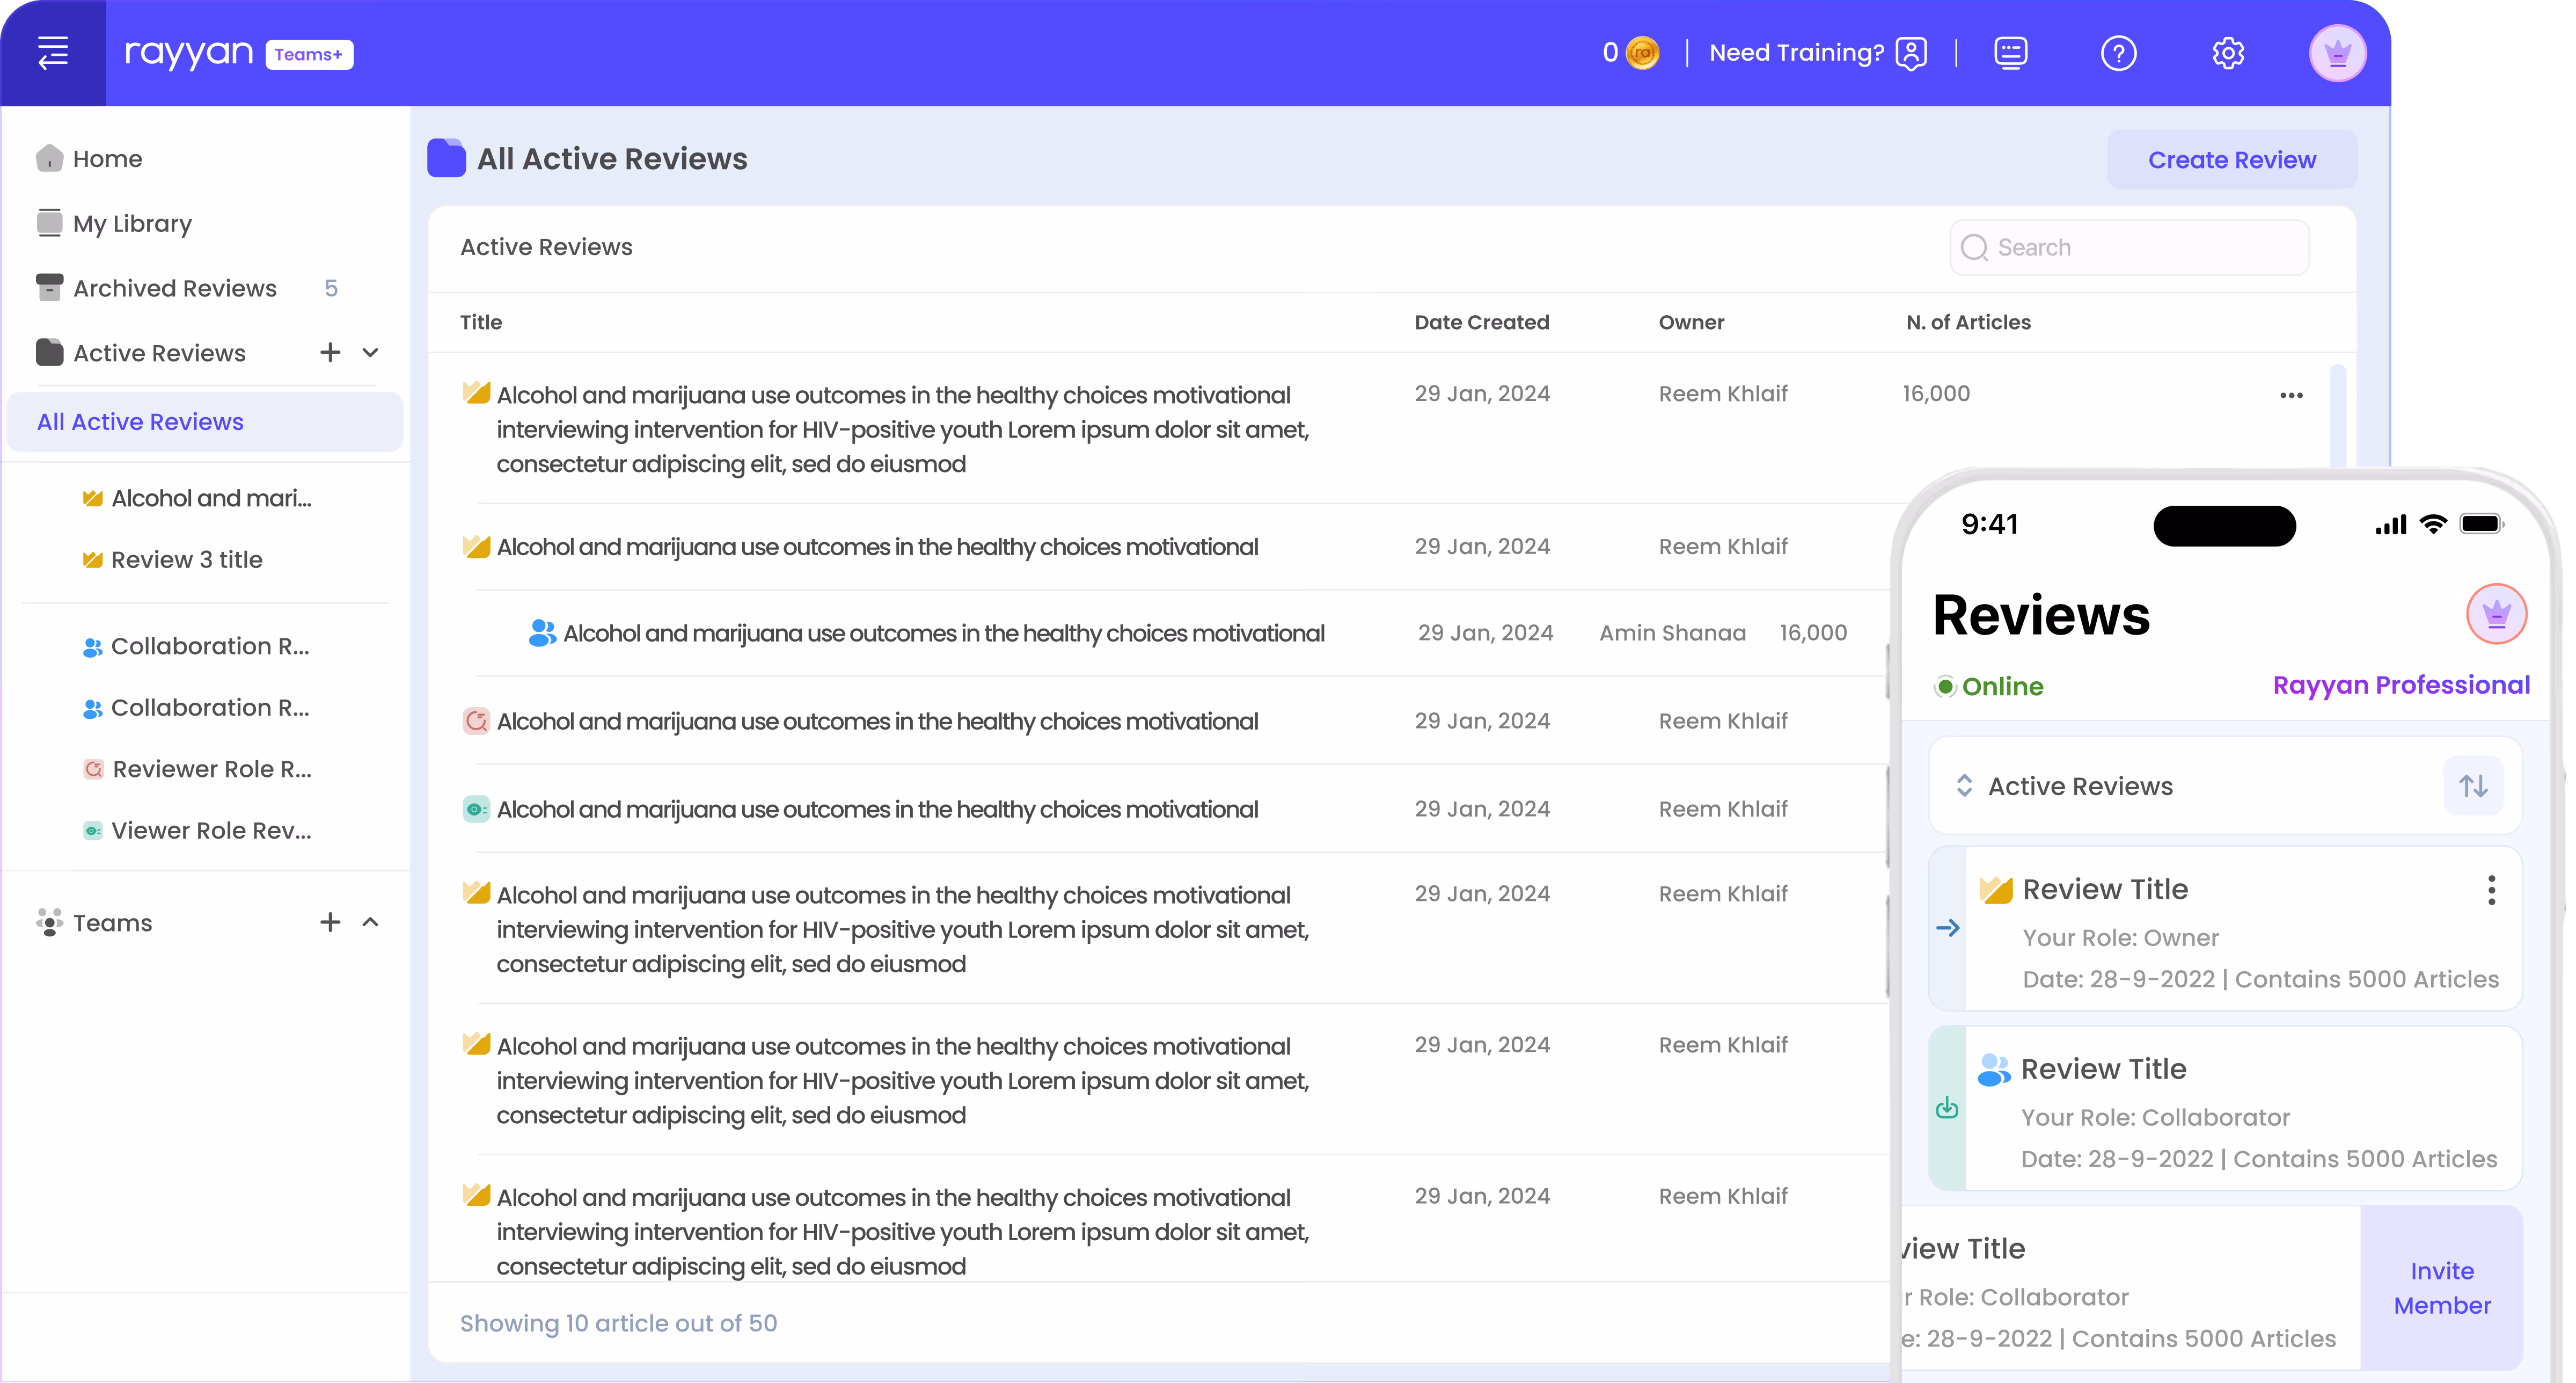2576x1383 pixels.
Task: Open three-dot menu for the first review row
Action: [2291, 395]
